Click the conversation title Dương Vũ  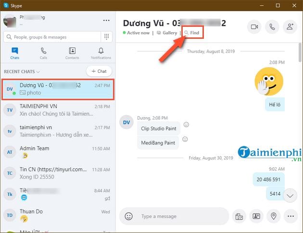pos(175,23)
